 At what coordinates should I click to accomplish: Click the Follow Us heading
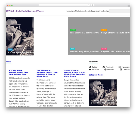coord(93,62)
